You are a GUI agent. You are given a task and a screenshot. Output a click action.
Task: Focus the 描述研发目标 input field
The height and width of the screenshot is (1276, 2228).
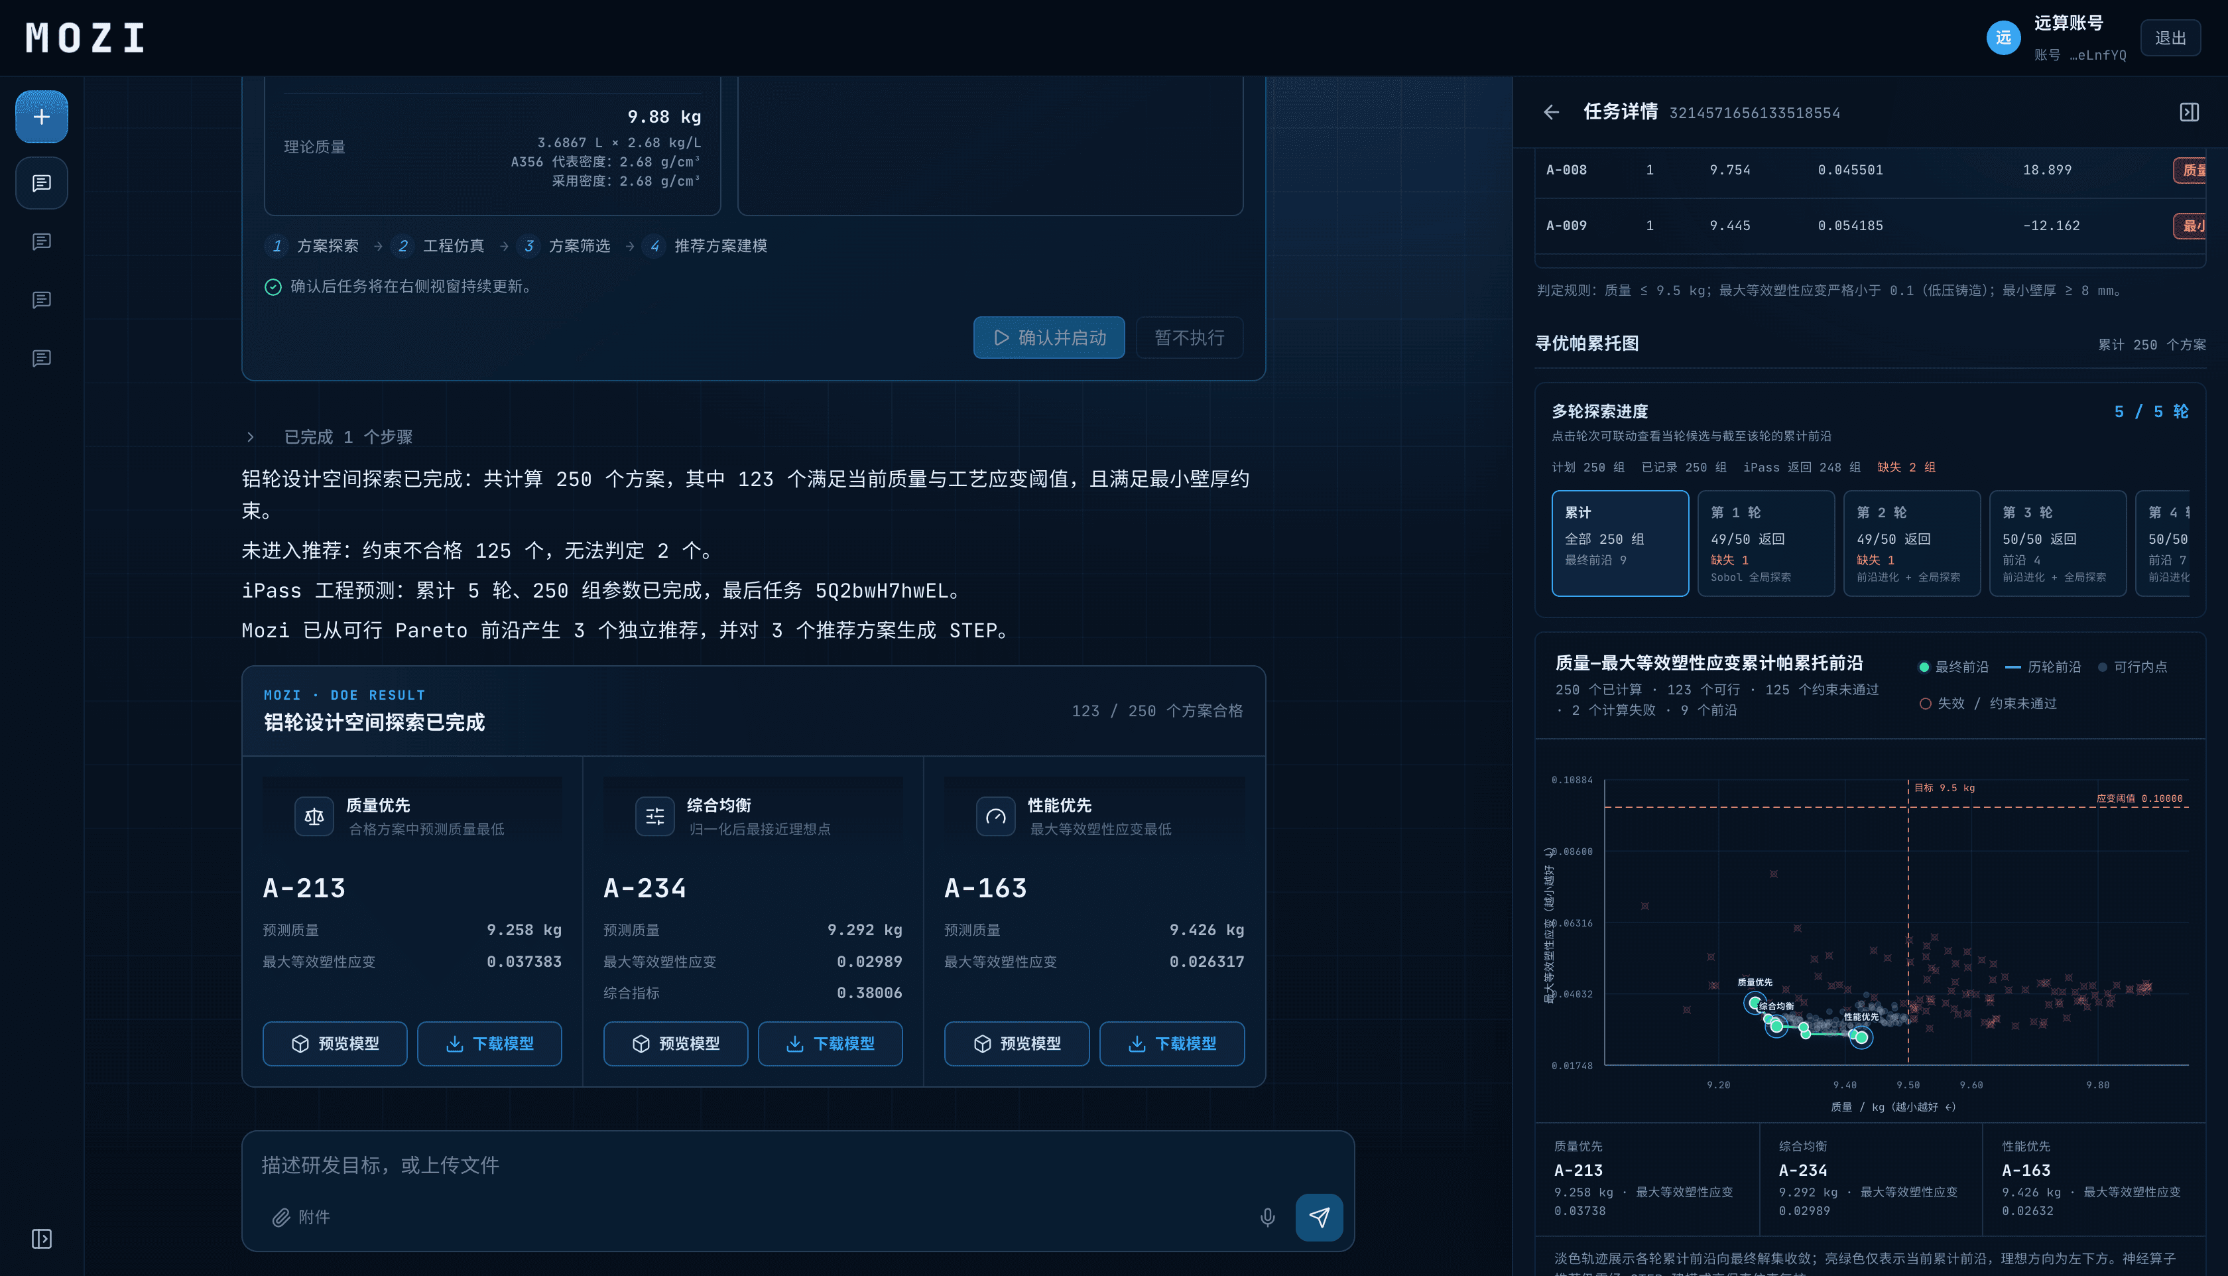tap(797, 1165)
